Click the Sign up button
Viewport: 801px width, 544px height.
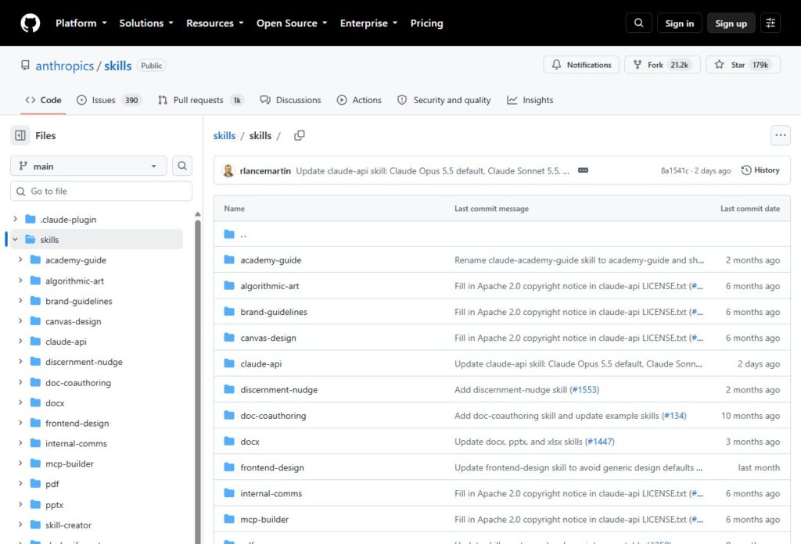[731, 23]
